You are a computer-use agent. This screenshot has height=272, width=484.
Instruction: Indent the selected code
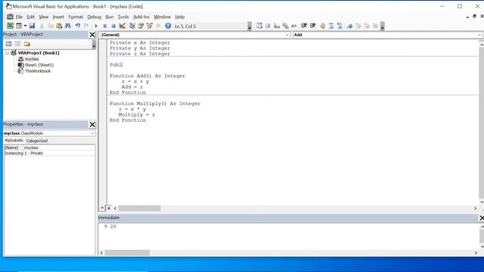click(x=304, y=26)
